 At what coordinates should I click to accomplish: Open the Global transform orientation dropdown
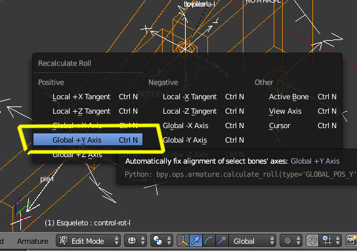(252, 240)
